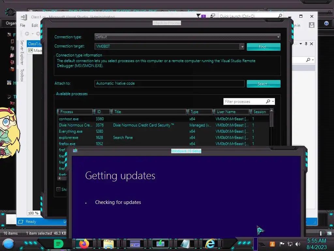Click the Start orb on the taskbar
This screenshot has width=334, height=251.
pyautogui.click(x=8, y=244)
